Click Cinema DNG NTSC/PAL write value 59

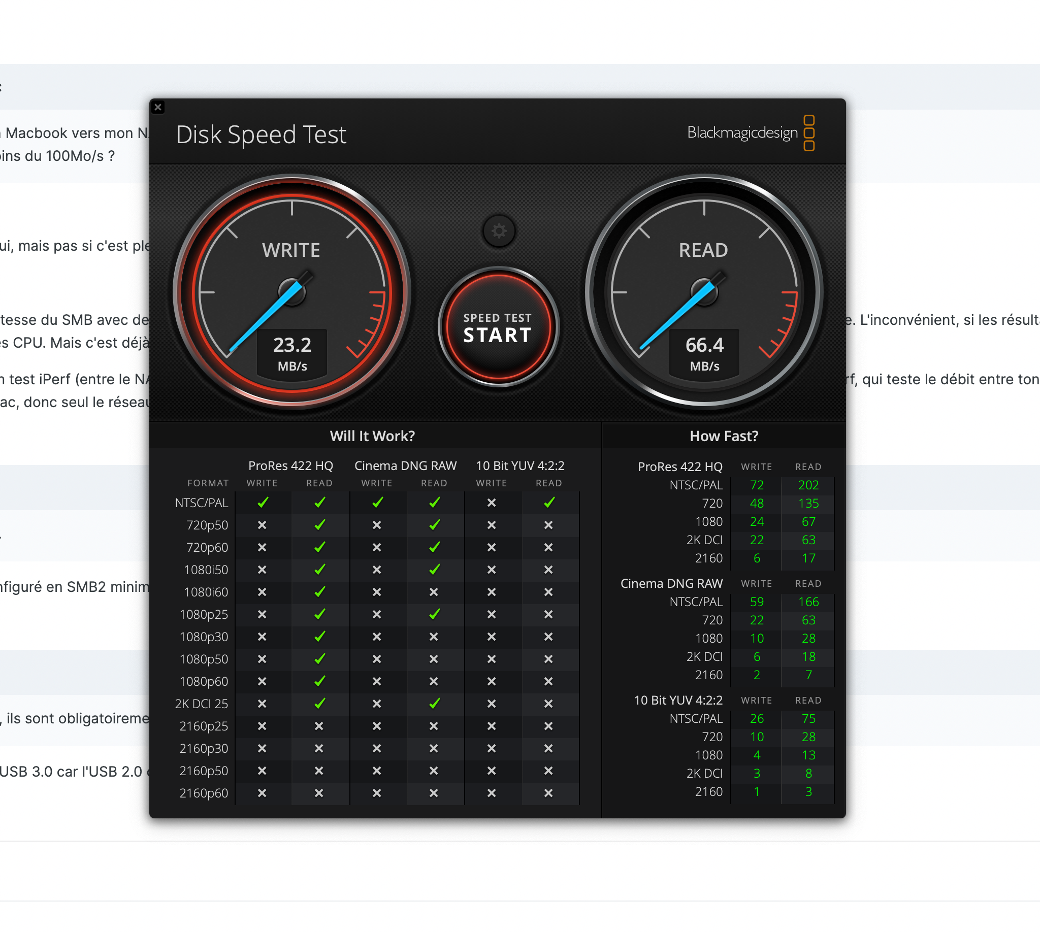pos(757,602)
